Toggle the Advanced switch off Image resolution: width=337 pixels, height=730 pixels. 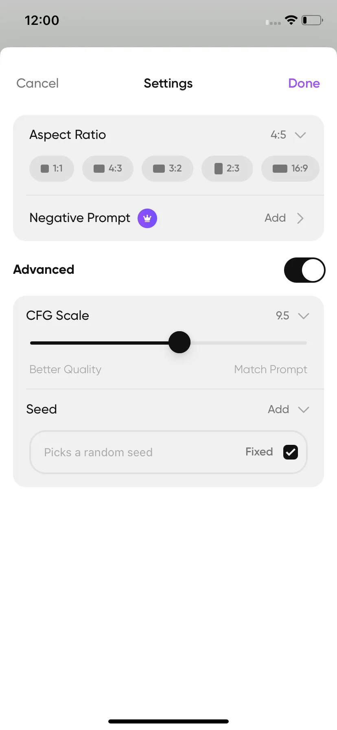304,270
